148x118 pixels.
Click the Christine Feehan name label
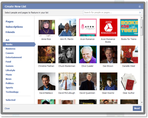(x=46, y=66)
